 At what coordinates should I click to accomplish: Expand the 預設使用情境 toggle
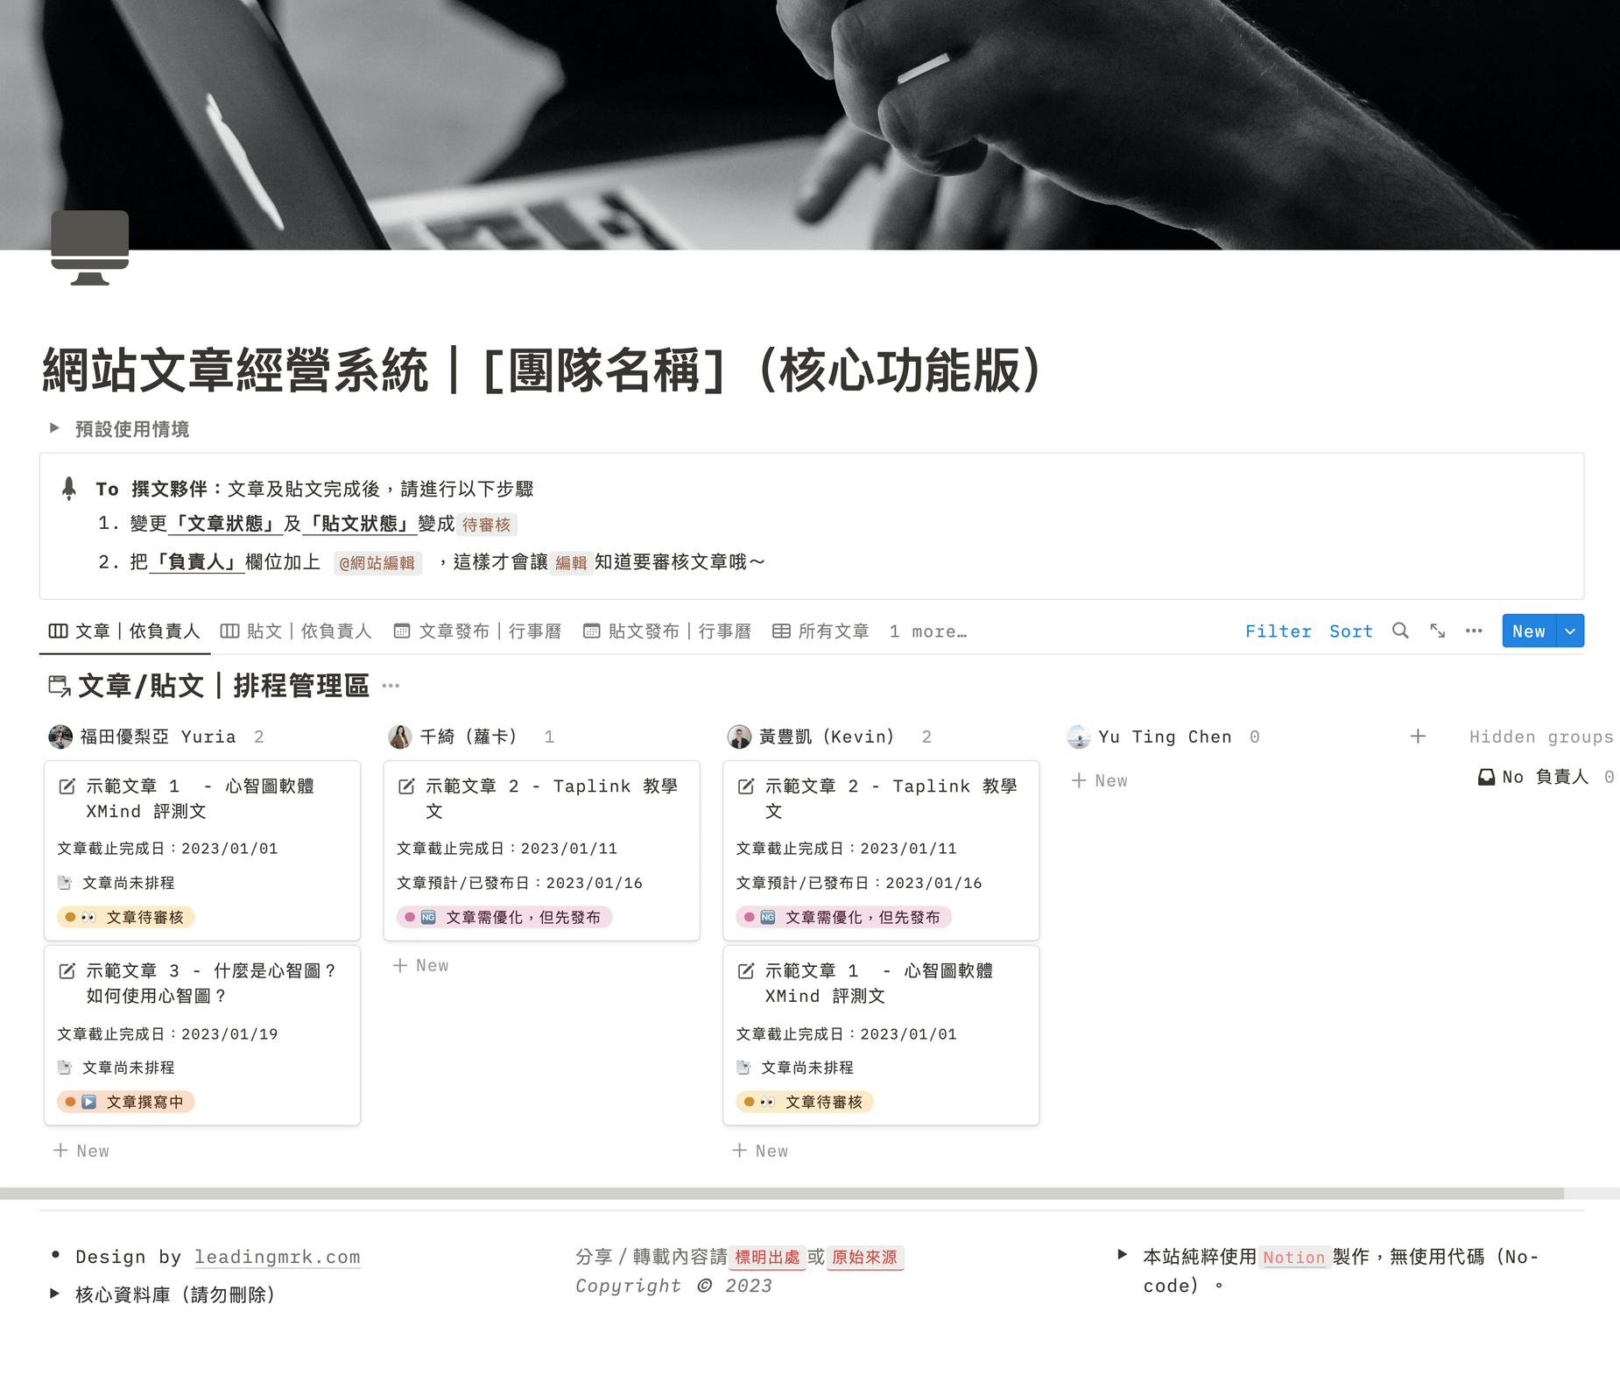(x=54, y=428)
